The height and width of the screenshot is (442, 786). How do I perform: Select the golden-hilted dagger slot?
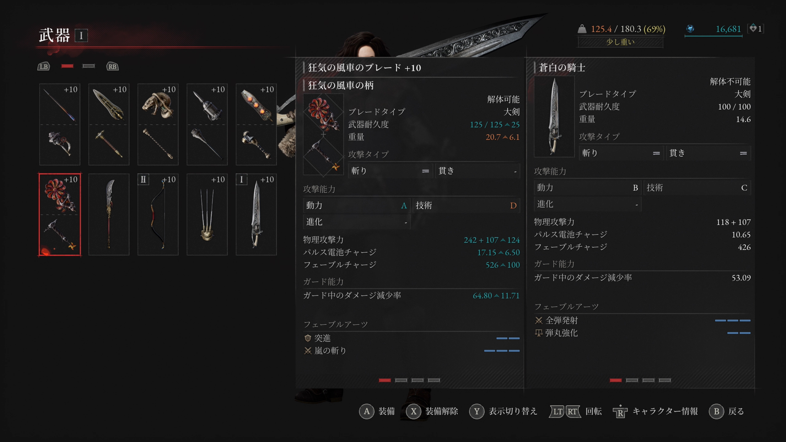(109, 124)
